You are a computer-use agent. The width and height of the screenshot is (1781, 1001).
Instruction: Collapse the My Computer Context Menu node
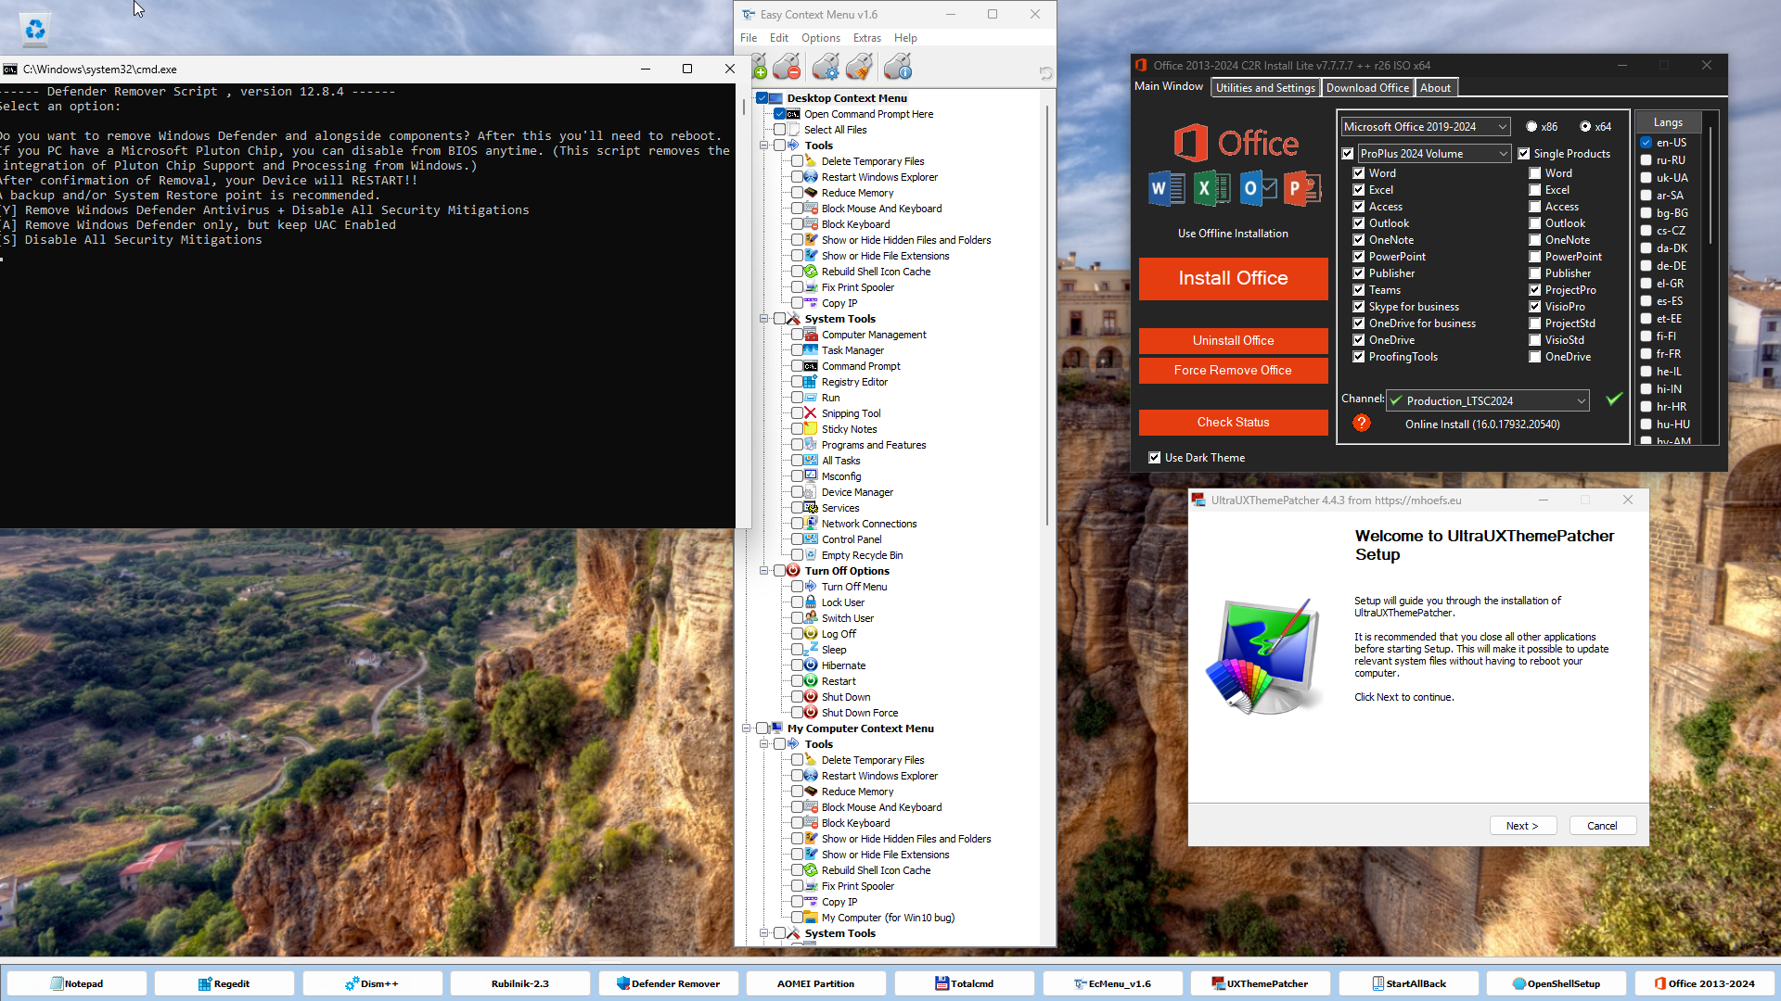click(x=747, y=729)
